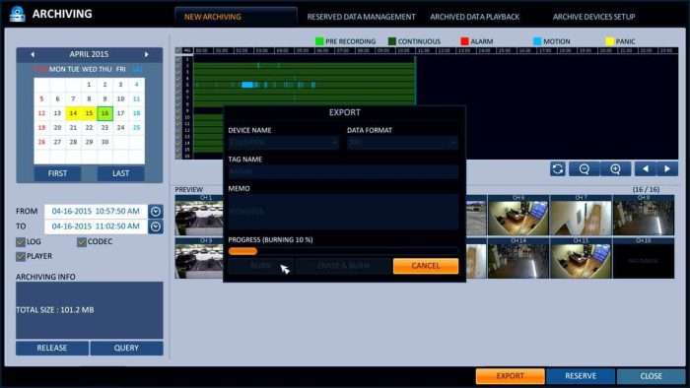The width and height of the screenshot is (690, 388).
Task: Click the Archiving logo icon
Action: [x=17, y=14]
